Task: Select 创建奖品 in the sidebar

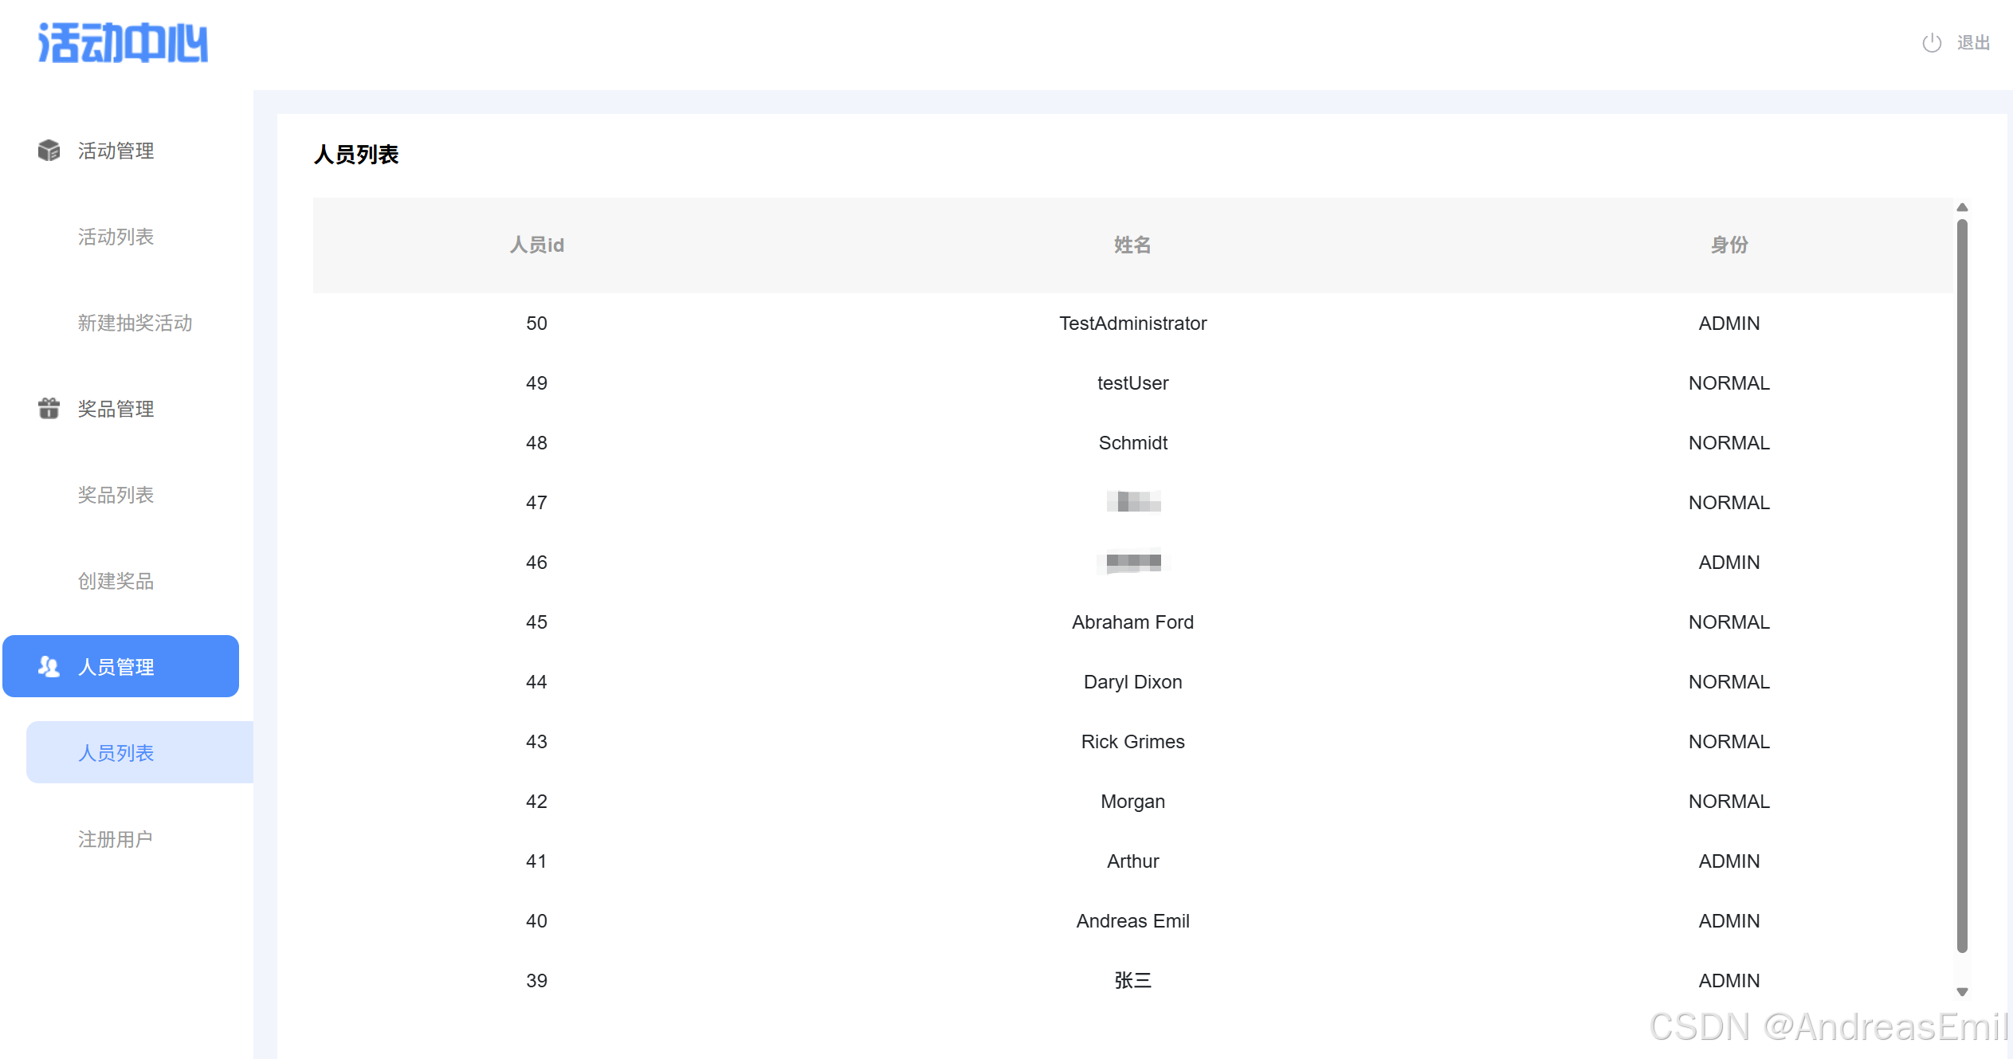Action: [x=116, y=581]
